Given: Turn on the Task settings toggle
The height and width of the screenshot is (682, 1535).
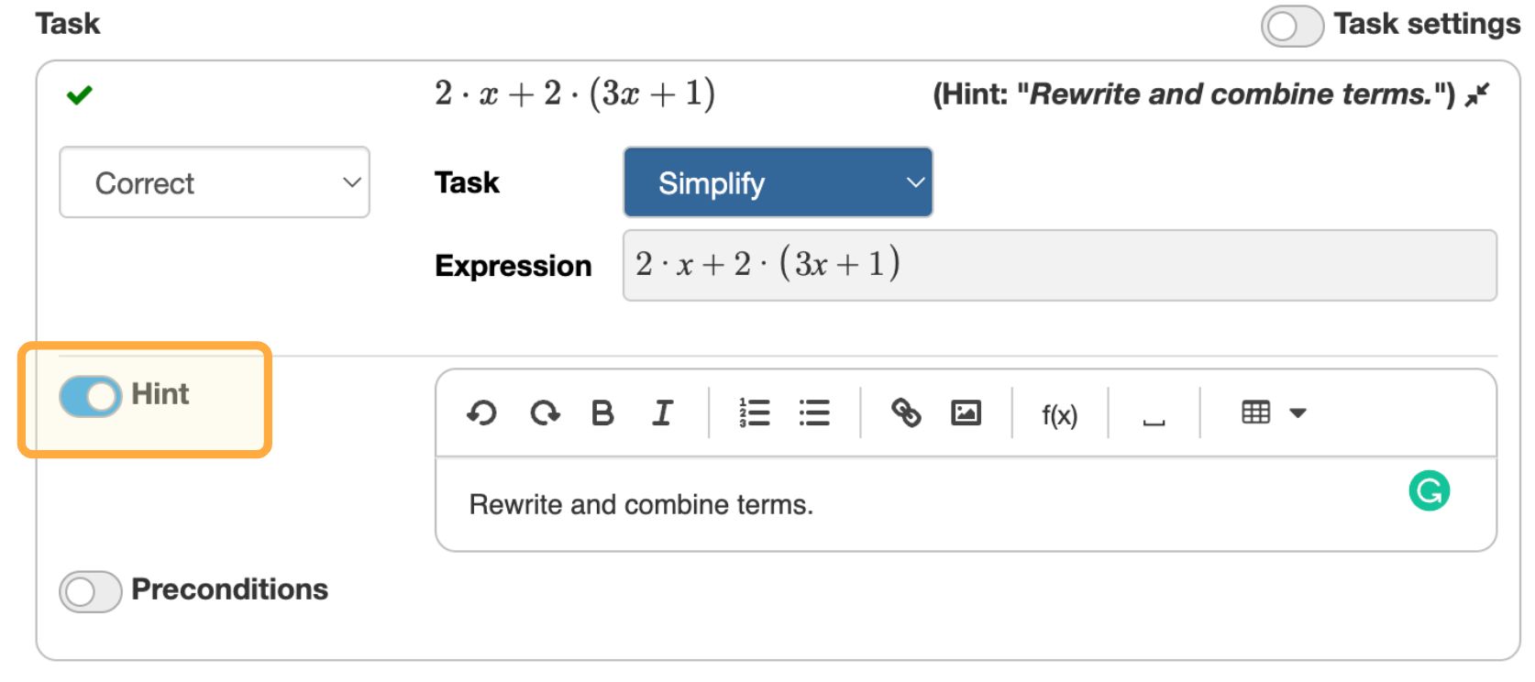Looking at the screenshot, I should pyautogui.click(x=1291, y=27).
